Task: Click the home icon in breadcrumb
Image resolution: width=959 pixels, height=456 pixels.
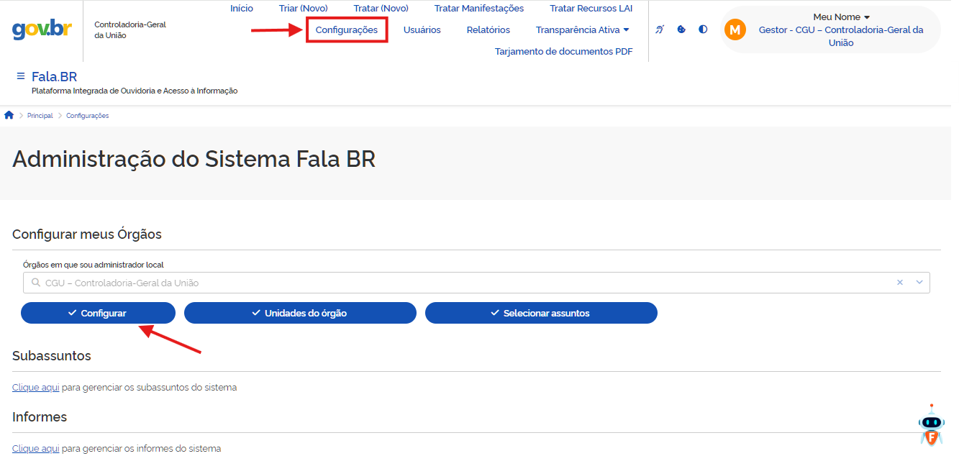Action: click(x=9, y=115)
